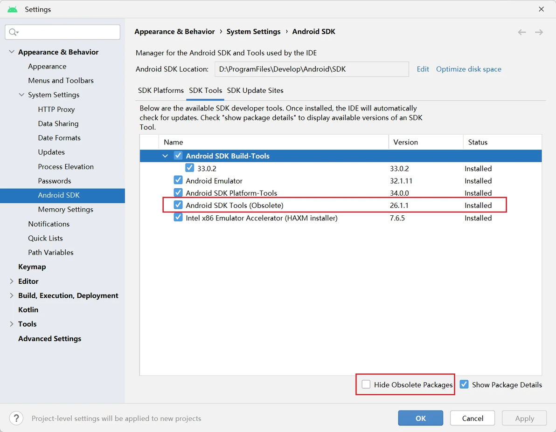Viewport: 556px width, 432px height.
Task: Expand the Editor settings section
Action: (x=12, y=281)
